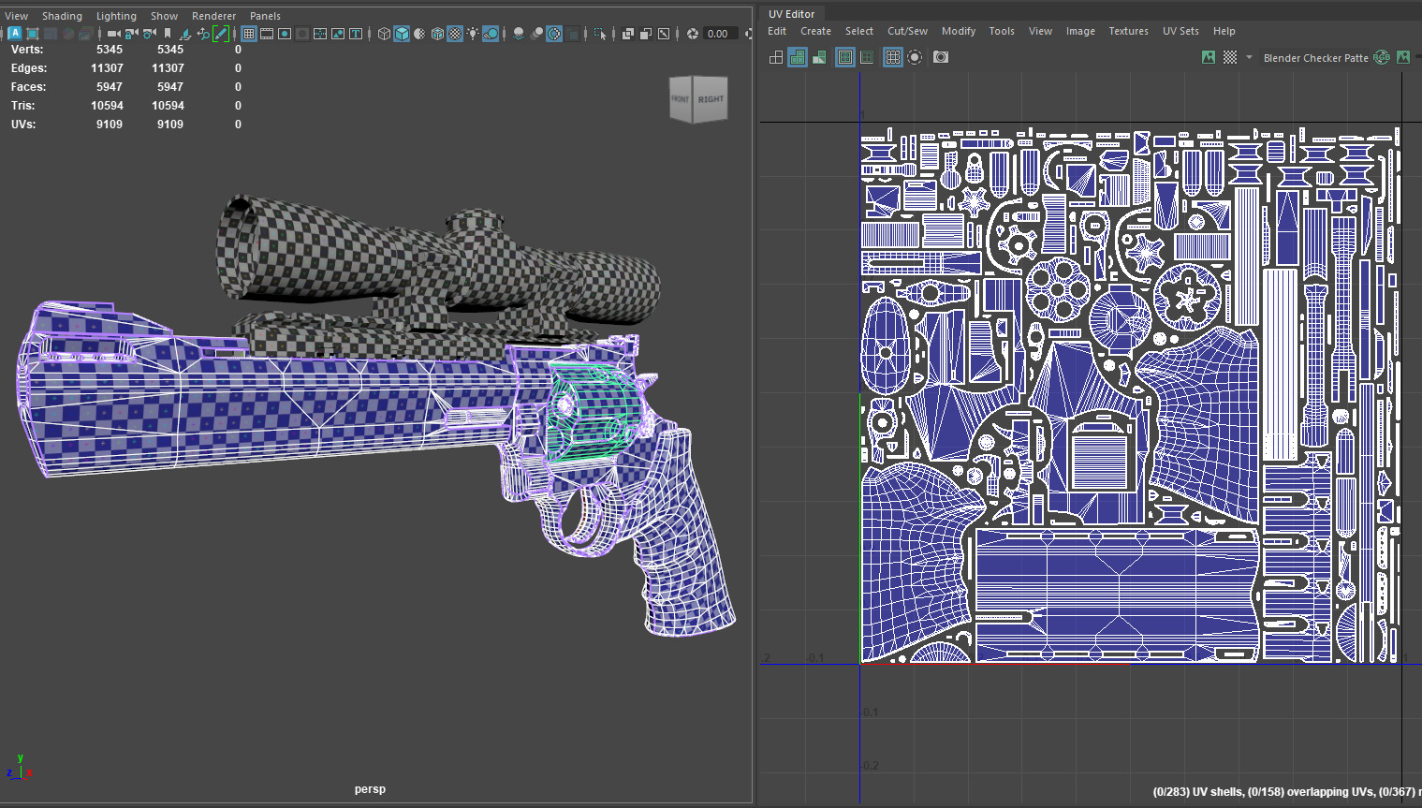Click the use default material icon

[419, 34]
